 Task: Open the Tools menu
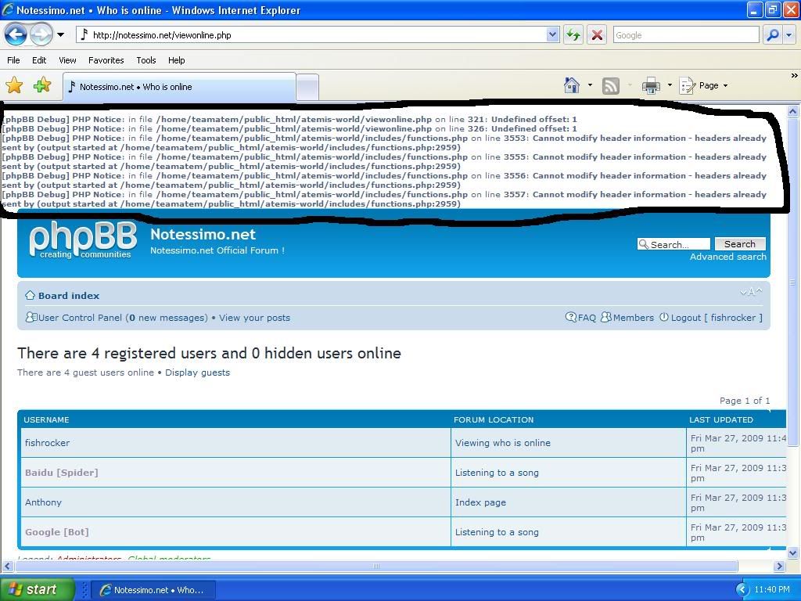(x=146, y=60)
